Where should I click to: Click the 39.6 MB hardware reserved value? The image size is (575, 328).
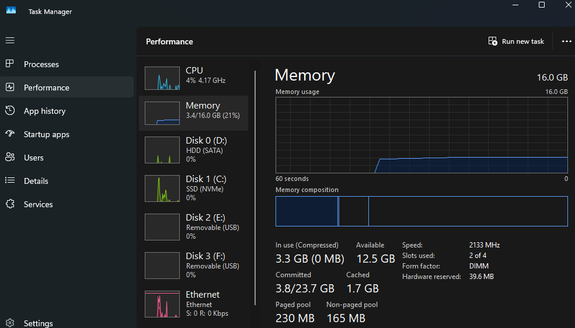(482, 276)
